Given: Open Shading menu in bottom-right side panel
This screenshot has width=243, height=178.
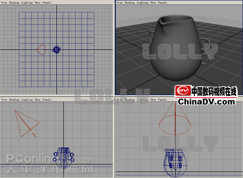Looking at the screenshot, I should coord(130,100).
